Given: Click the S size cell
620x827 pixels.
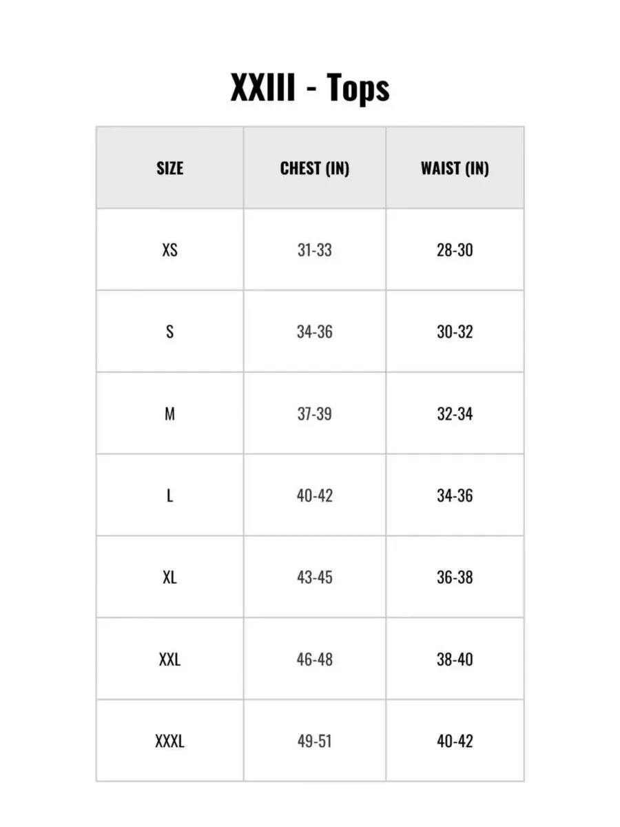Looking at the screenshot, I should [x=170, y=331].
